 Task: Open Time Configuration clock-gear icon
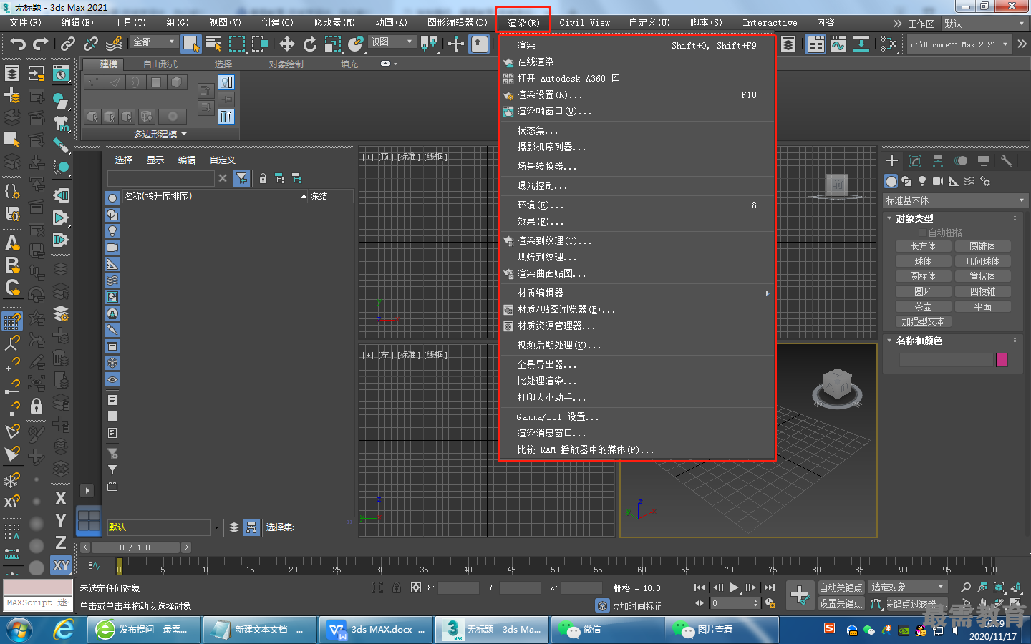770,603
